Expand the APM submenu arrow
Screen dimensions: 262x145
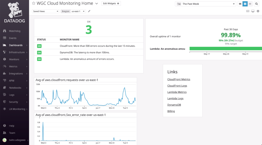pos(27,81)
